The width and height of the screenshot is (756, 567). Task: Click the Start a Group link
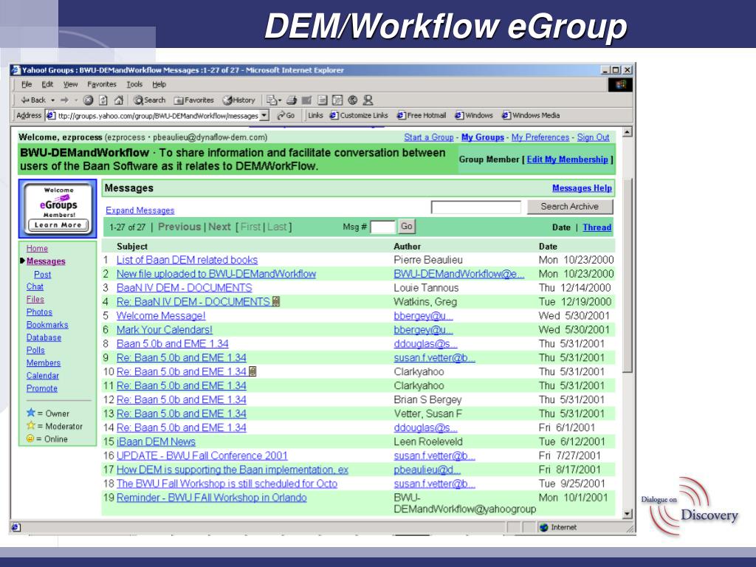pos(429,137)
